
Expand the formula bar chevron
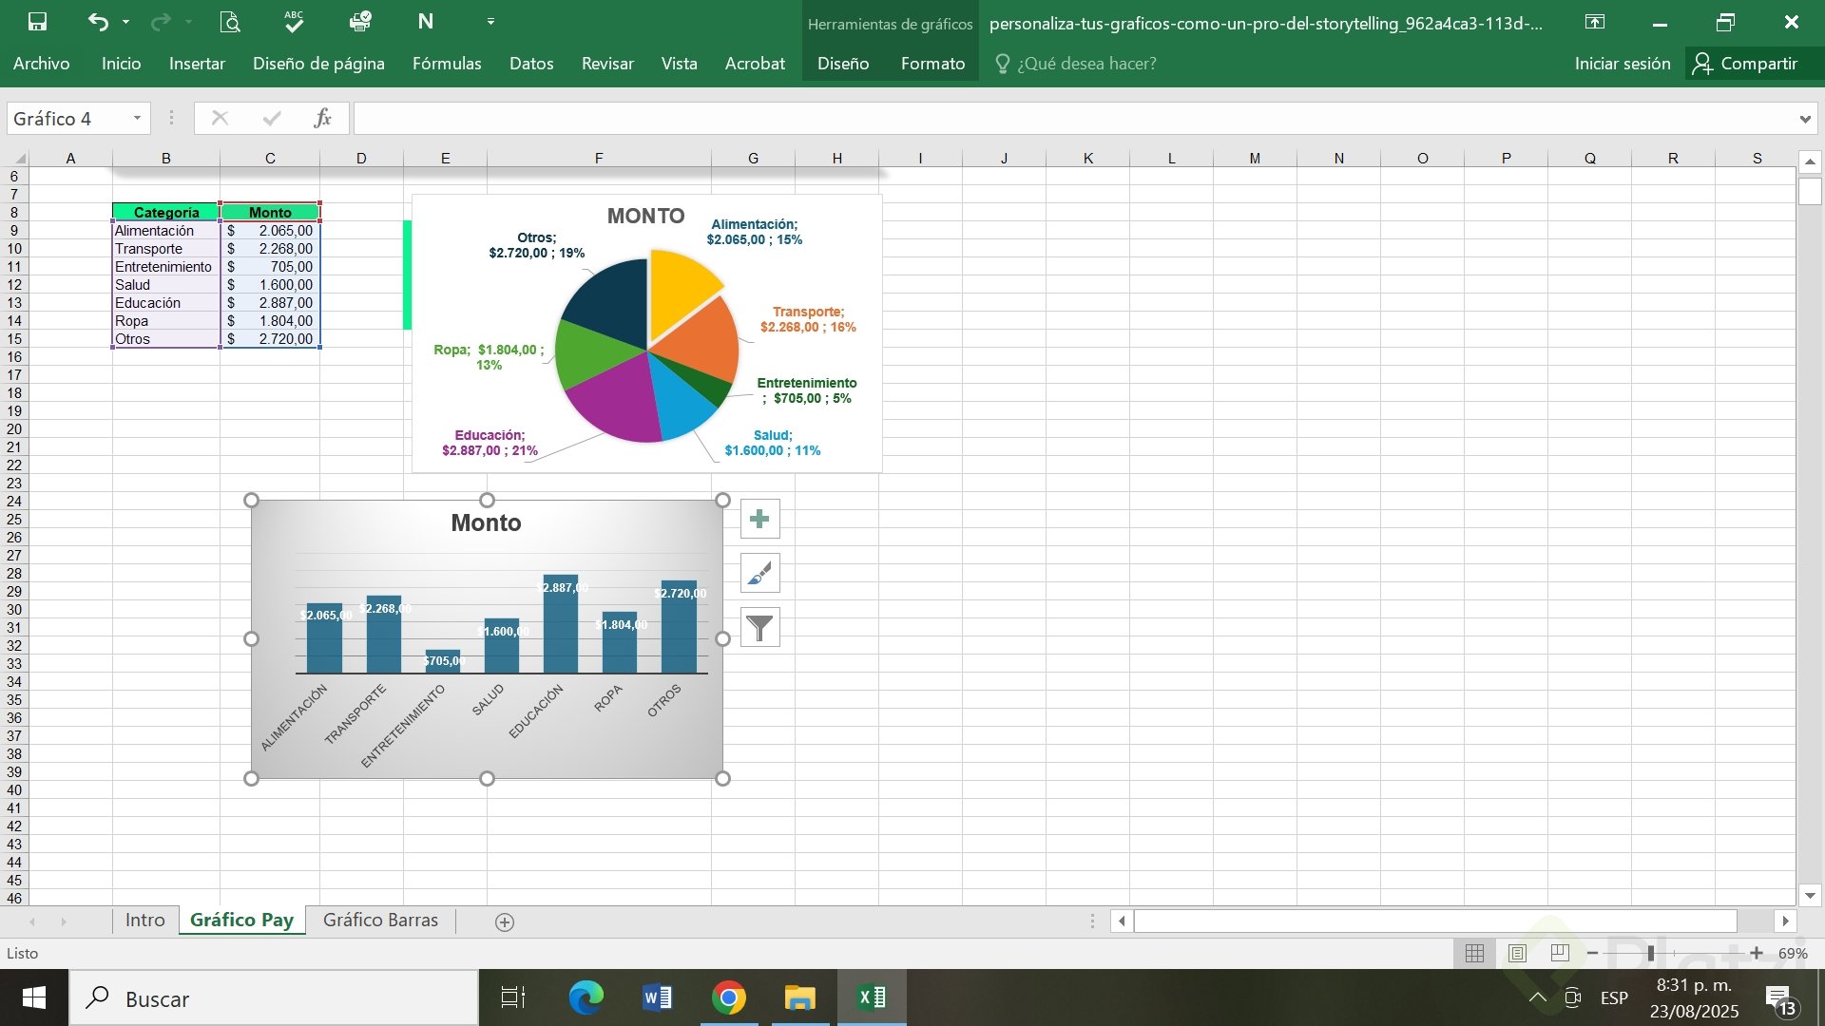(x=1804, y=119)
